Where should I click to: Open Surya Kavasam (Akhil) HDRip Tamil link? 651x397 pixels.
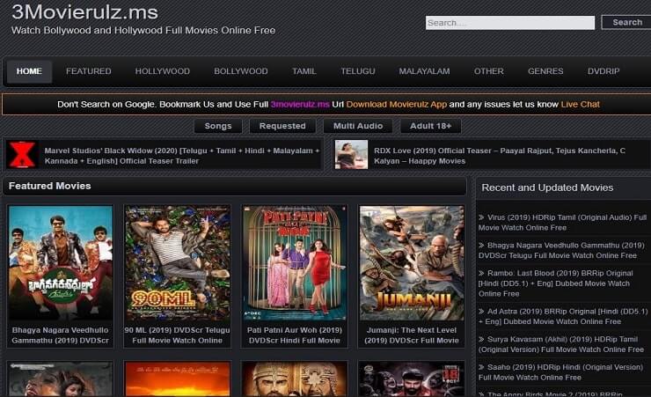561,344
